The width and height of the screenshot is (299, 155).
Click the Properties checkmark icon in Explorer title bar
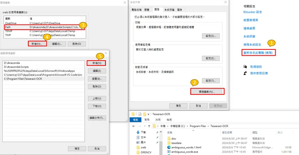(x=140, y=114)
